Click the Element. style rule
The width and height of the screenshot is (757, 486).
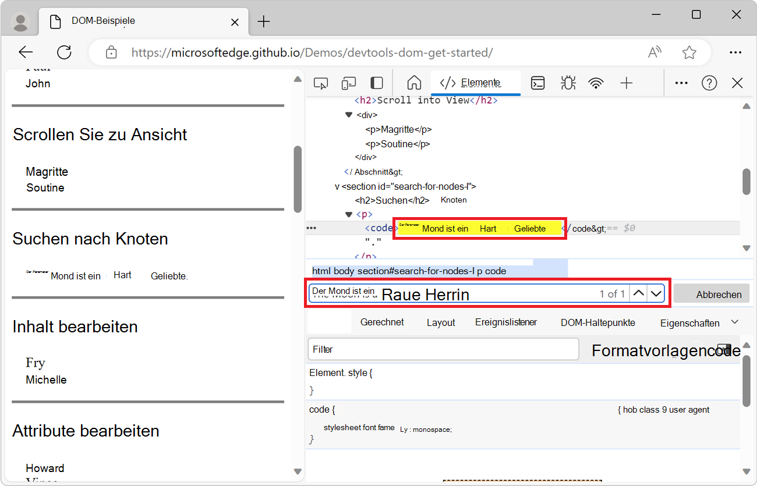[x=341, y=373]
